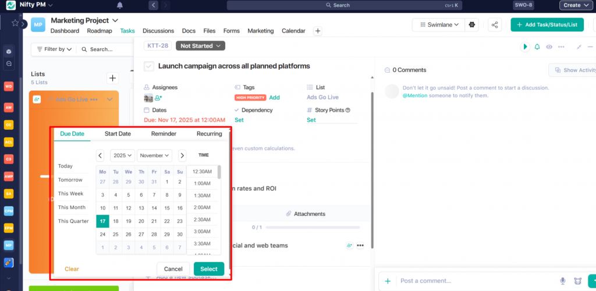Viewport: 596px width, 291px height.
Task: Click the notification bell in top bar
Action: click(120, 5)
